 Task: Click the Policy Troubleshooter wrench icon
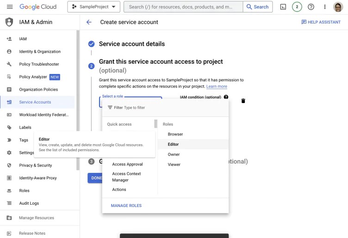pos(9,64)
